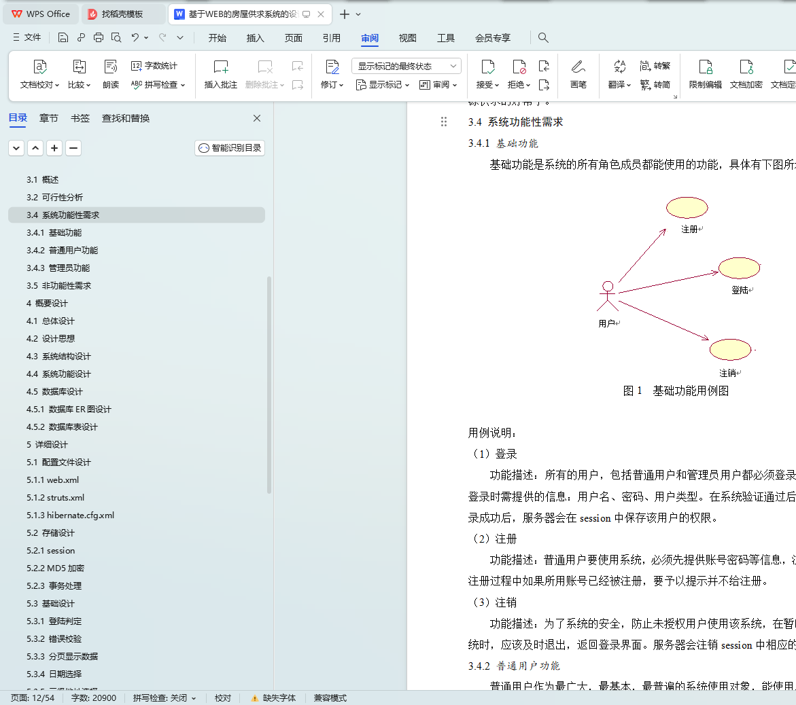Open the 翻译 translate tool
The width and height of the screenshot is (796, 705).
[619, 74]
